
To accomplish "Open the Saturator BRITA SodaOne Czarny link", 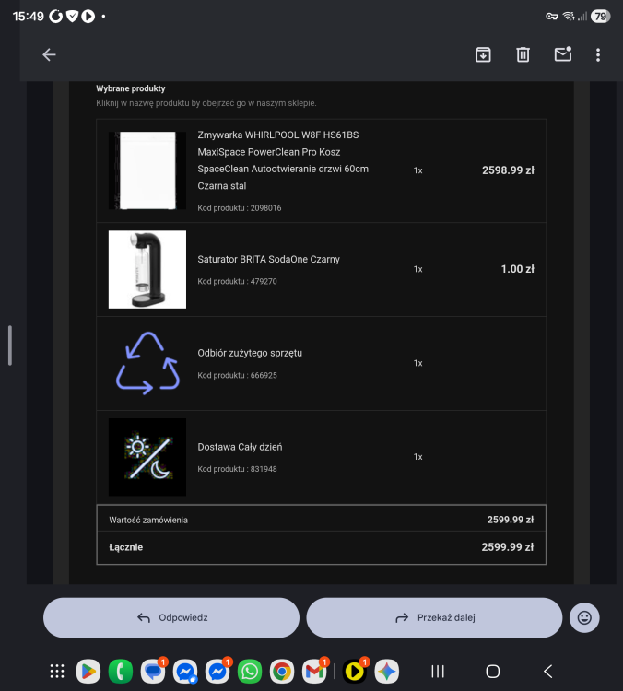I will 268,259.
